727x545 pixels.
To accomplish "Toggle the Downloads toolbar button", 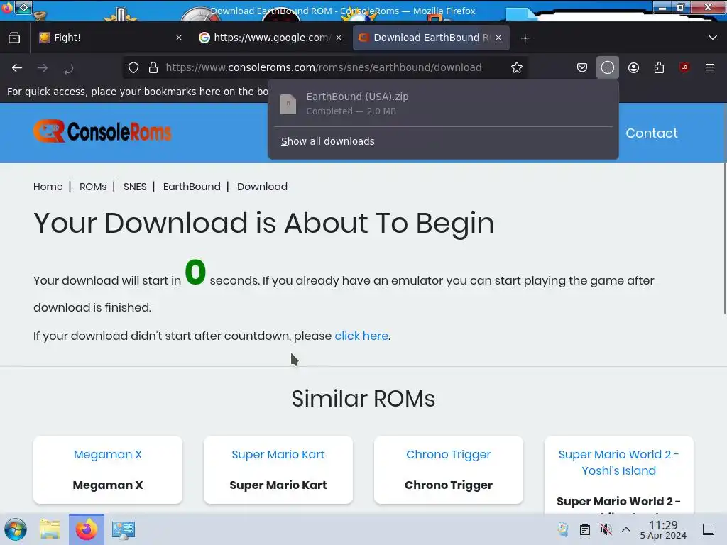I will point(608,67).
